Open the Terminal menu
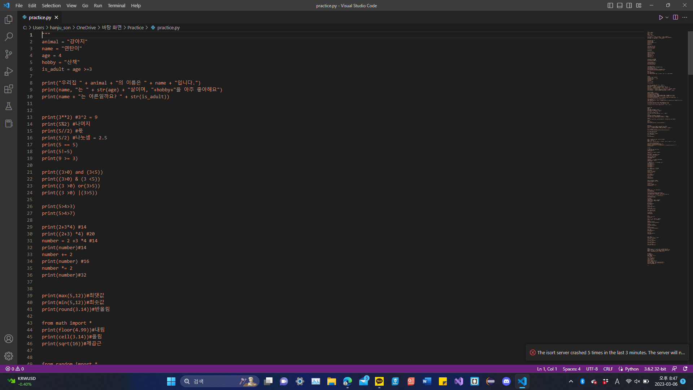 click(x=116, y=5)
